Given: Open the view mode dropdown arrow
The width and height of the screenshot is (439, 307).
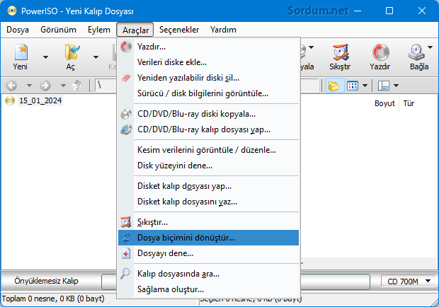Looking at the screenshot, I should coord(365,86).
